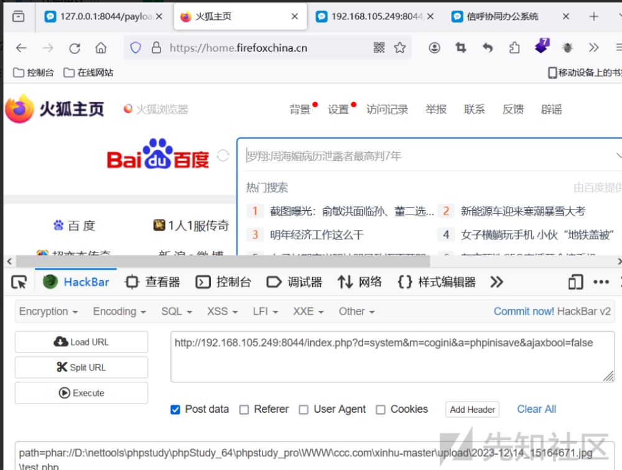Image resolution: width=622 pixels, height=470 pixels.
Task: Open the Other dropdown menu
Action: pyautogui.click(x=356, y=311)
